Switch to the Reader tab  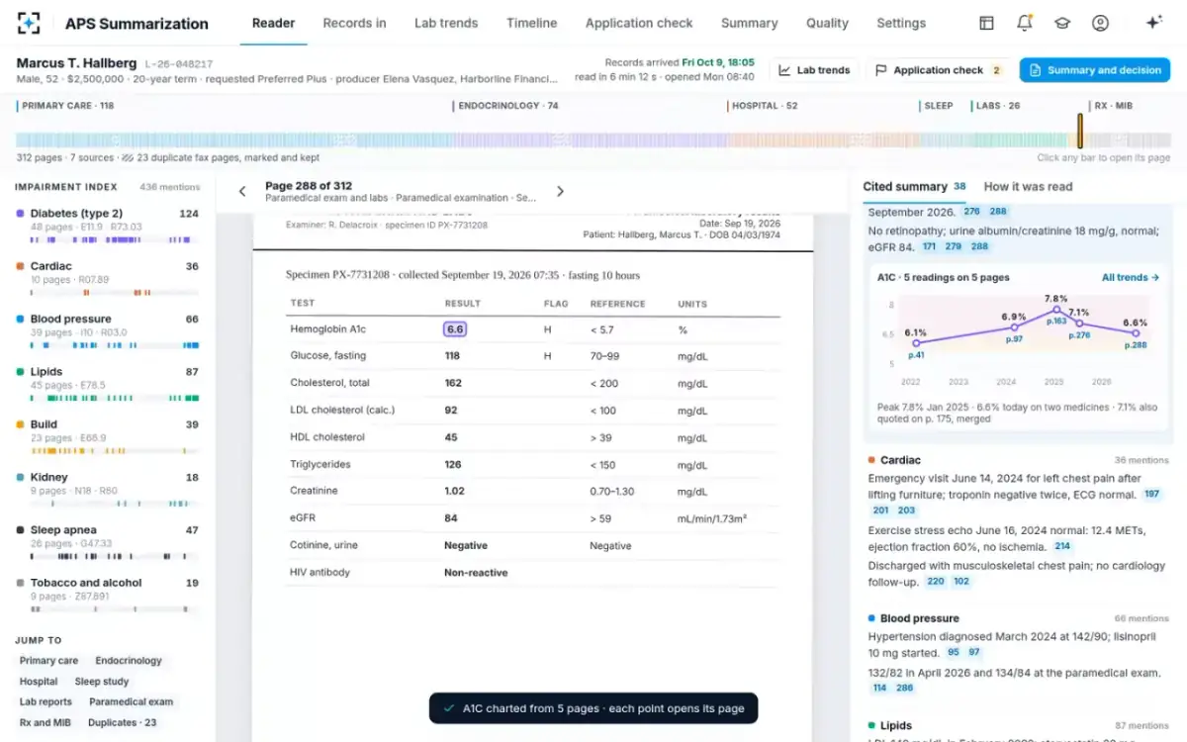(273, 23)
